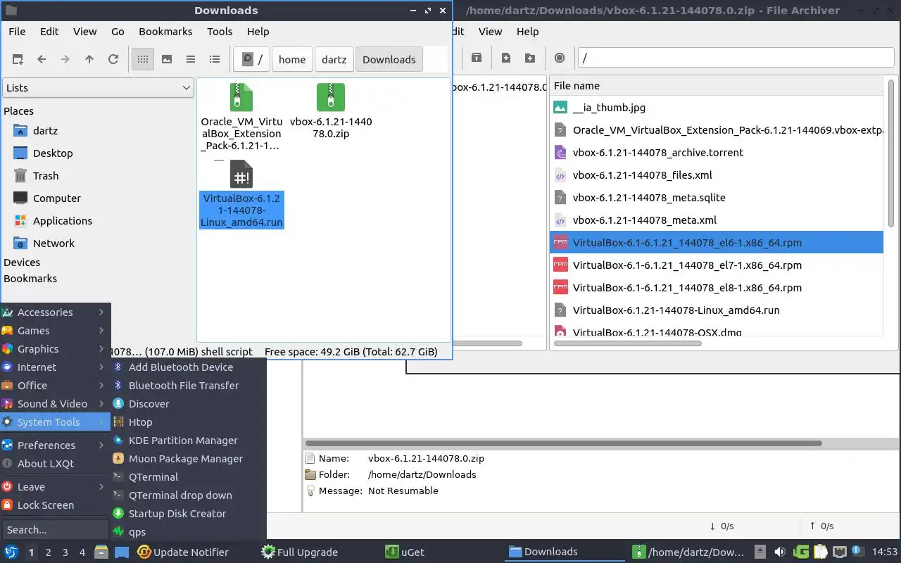Open the File menu in Downloads window
This screenshot has height=563, width=901.
coord(17,32)
